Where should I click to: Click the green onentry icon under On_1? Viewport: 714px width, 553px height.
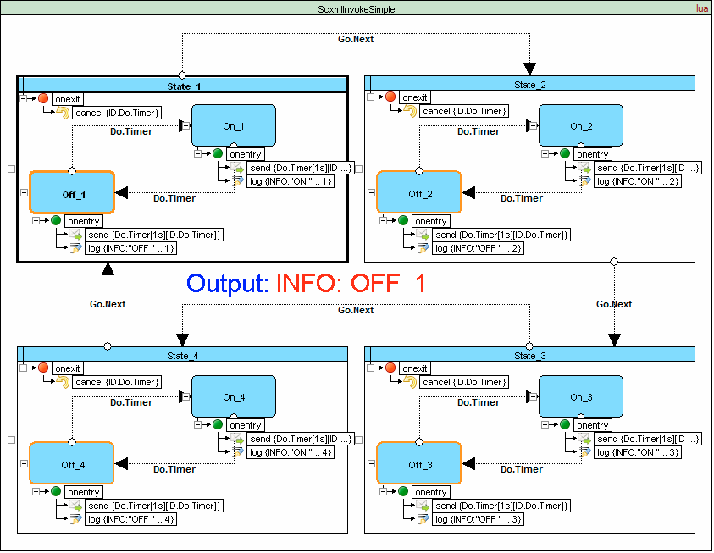(217, 154)
